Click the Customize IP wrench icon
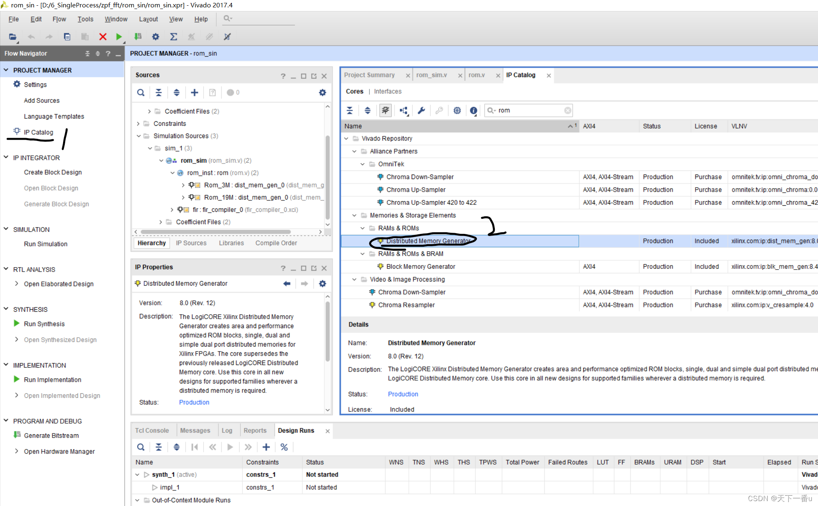Image resolution: width=818 pixels, height=506 pixels. point(421,110)
